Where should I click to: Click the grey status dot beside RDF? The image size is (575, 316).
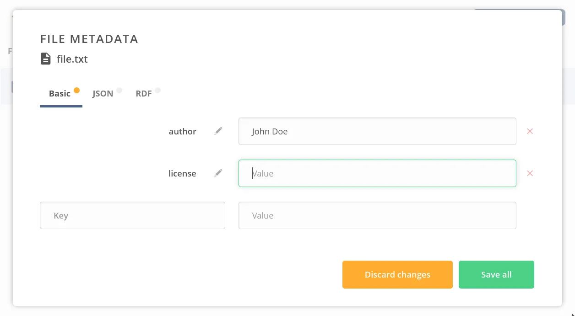(157, 90)
